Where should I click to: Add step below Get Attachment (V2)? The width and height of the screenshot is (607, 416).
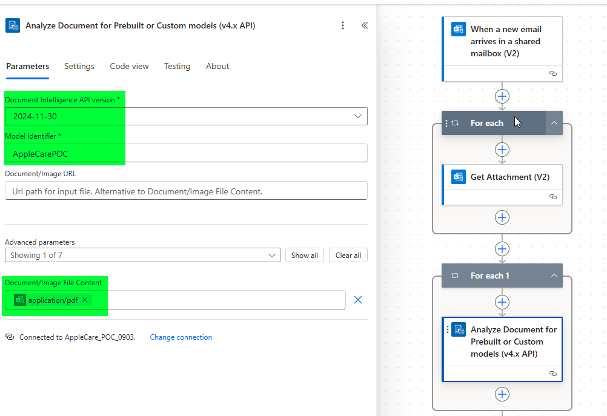[x=502, y=217]
